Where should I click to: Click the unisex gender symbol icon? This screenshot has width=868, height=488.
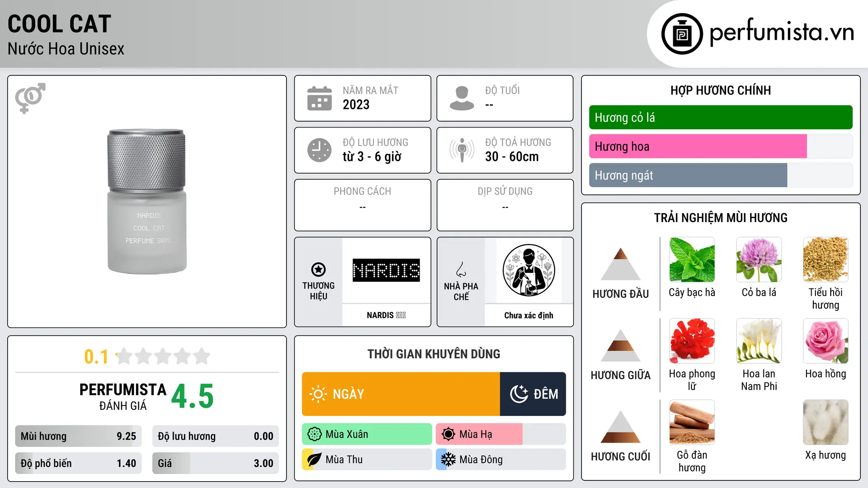click(30, 98)
